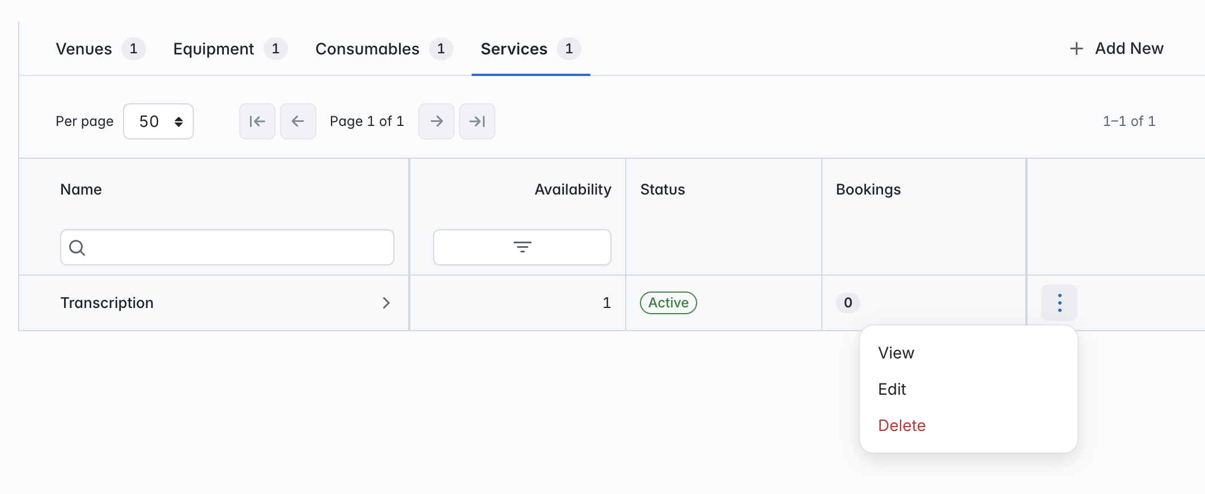This screenshot has width=1205, height=494.
Task: Switch to the Consumables tab
Action: coord(384,49)
